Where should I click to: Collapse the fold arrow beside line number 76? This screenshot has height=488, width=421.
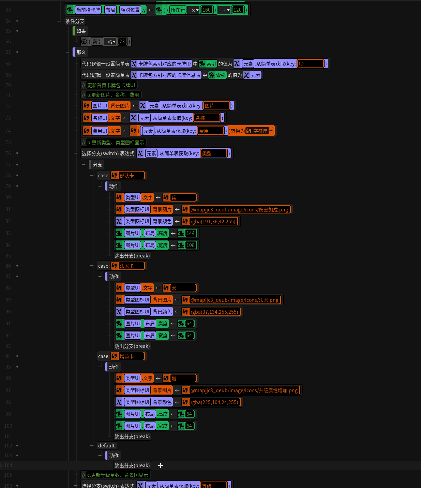tap(17, 153)
